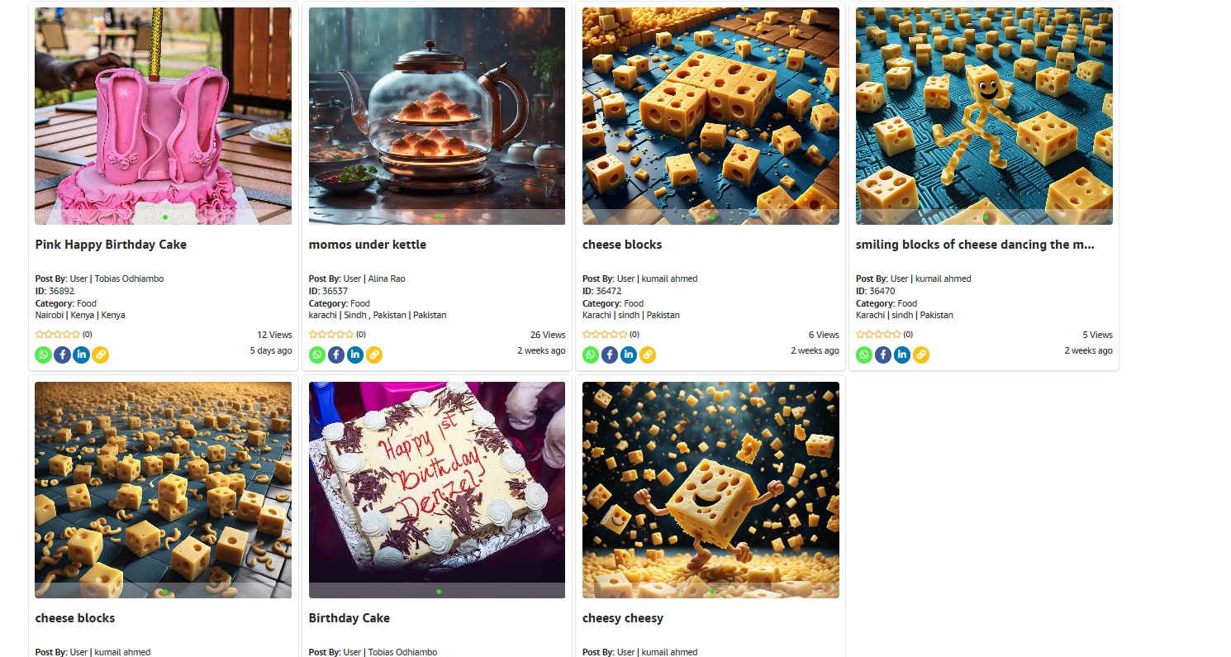This screenshot has height=657, width=1231.
Task: Share cheese blocks post 36472 on Facebook
Action: tap(610, 355)
